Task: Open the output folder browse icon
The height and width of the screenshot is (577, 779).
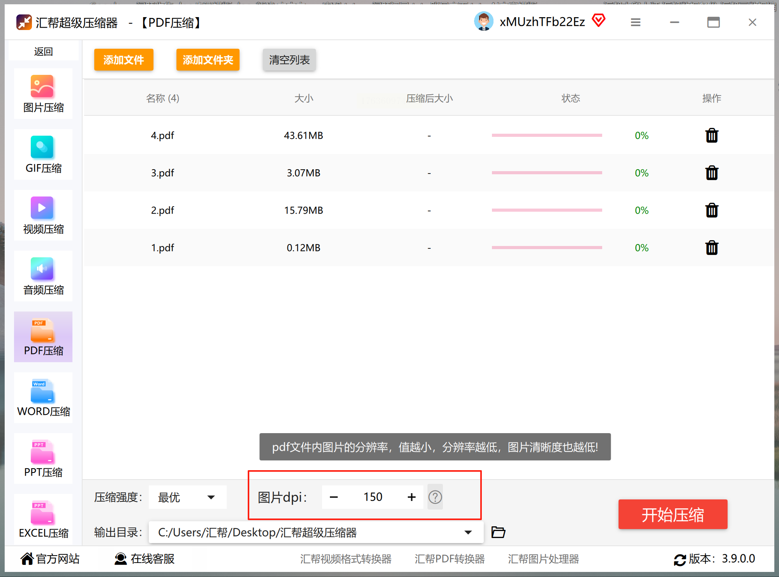Action: coord(498,532)
